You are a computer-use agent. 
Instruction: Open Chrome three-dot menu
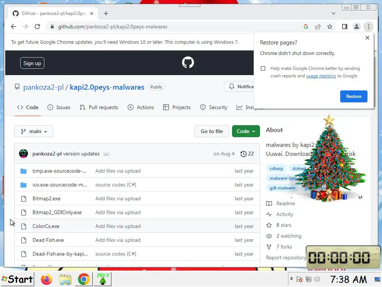(369, 27)
